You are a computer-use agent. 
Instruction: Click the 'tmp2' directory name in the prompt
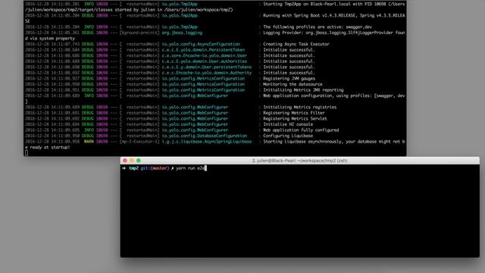tap(133, 168)
